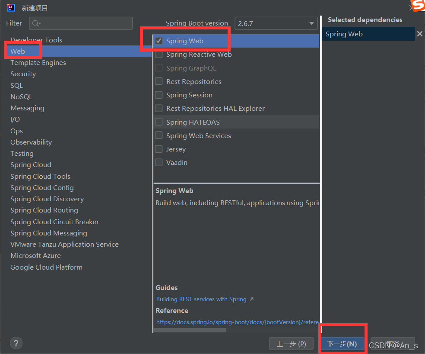Choose the NoSQL category
Screen dimensions: 425x354
click(x=22, y=97)
